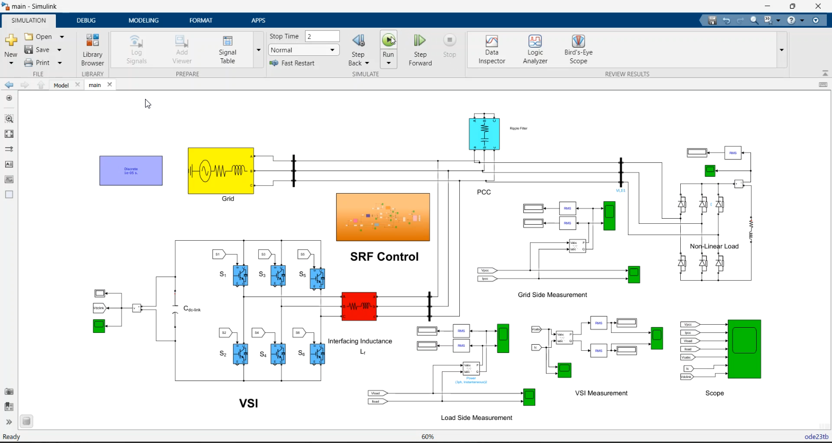Switch to the APPS tab
The height and width of the screenshot is (443, 832).
click(x=258, y=20)
